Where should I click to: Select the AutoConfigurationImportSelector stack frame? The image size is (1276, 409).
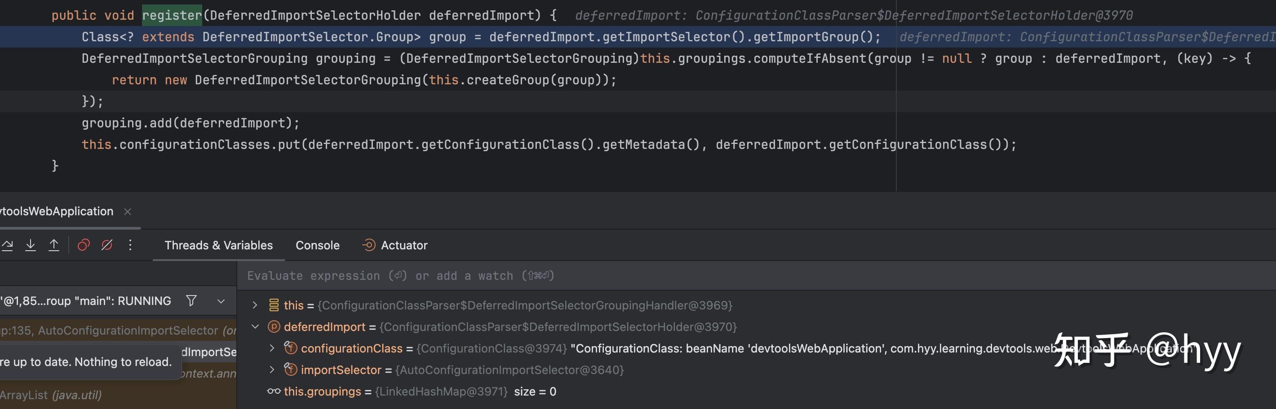(x=119, y=331)
